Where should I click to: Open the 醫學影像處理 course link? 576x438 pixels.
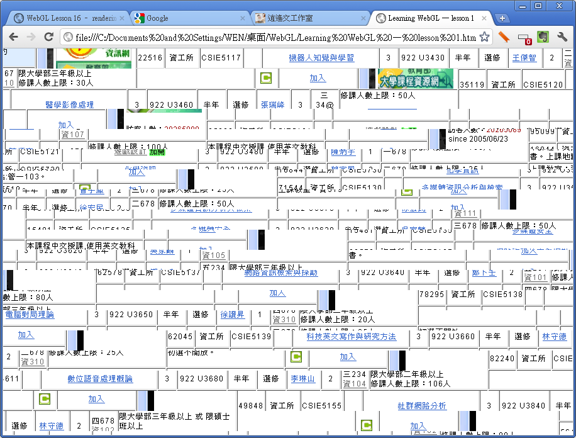(x=69, y=104)
